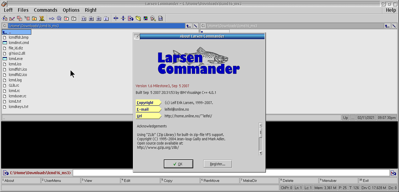This screenshot has width=399, height=192.
Task: Click the F7 MakeDir function key button
Action: 260,181
